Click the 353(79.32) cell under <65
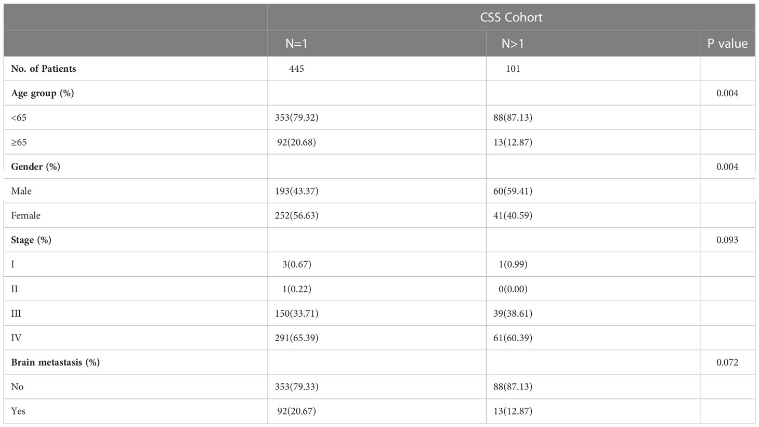Screen dimensions: 759x427 pos(297,118)
